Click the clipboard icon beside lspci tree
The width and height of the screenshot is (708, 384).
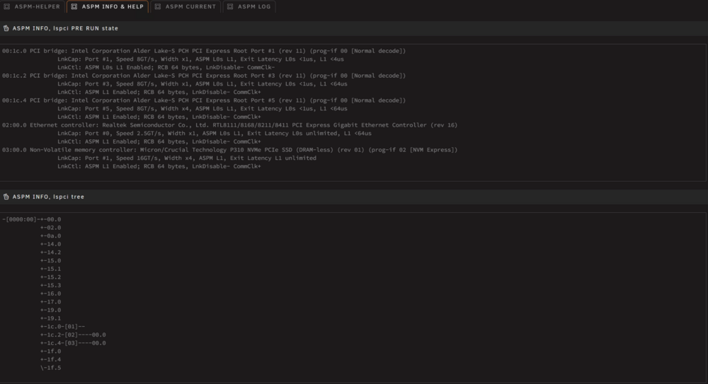[x=6, y=197]
